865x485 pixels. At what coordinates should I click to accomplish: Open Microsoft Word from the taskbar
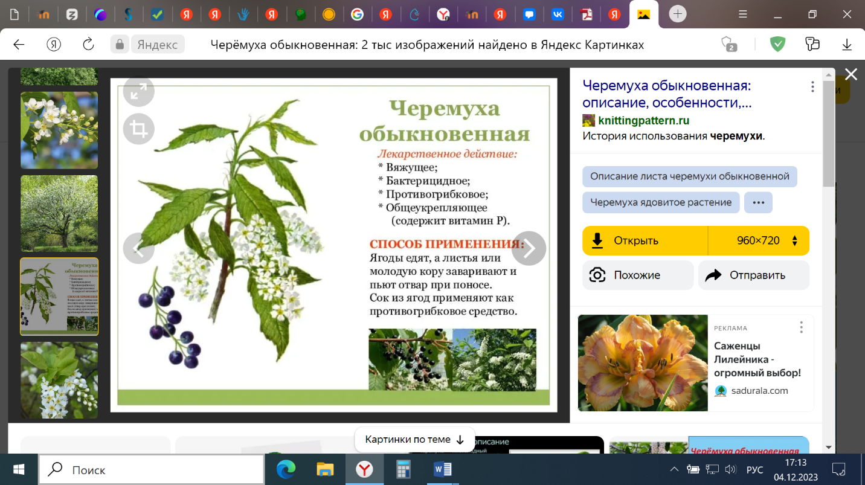tap(443, 469)
